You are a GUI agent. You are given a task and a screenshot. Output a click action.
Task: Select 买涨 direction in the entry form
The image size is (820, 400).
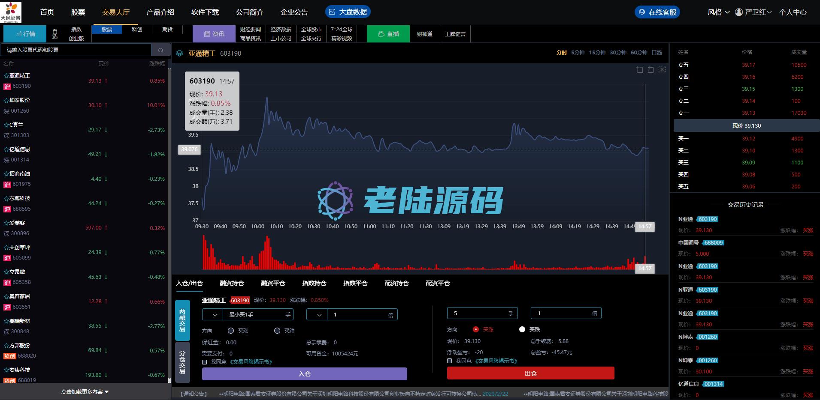pyautogui.click(x=231, y=331)
